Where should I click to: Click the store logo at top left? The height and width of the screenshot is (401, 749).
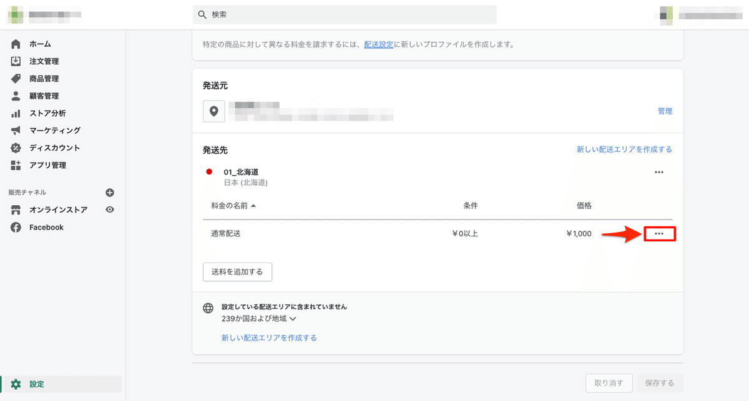tap(15, 14)
